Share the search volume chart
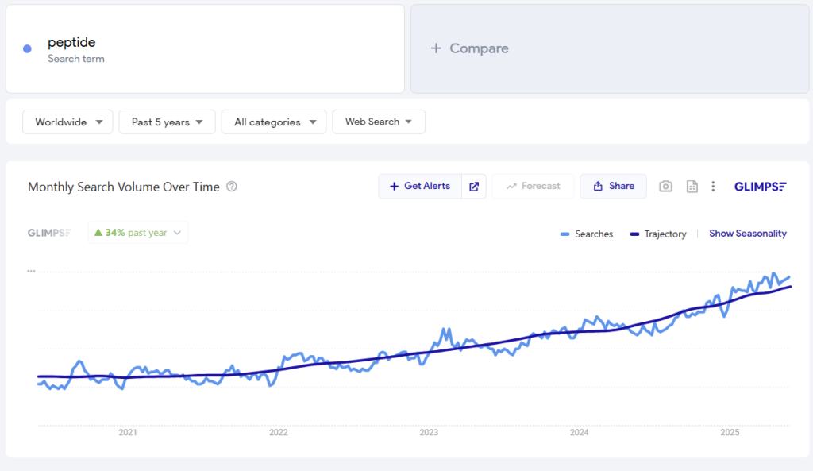Image resolution: width=813 pixels, height=471 pixels. pos(614,186)
